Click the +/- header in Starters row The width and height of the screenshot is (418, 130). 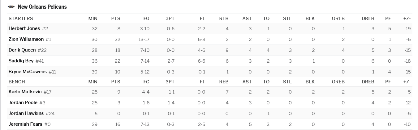(x=407, y=19)
